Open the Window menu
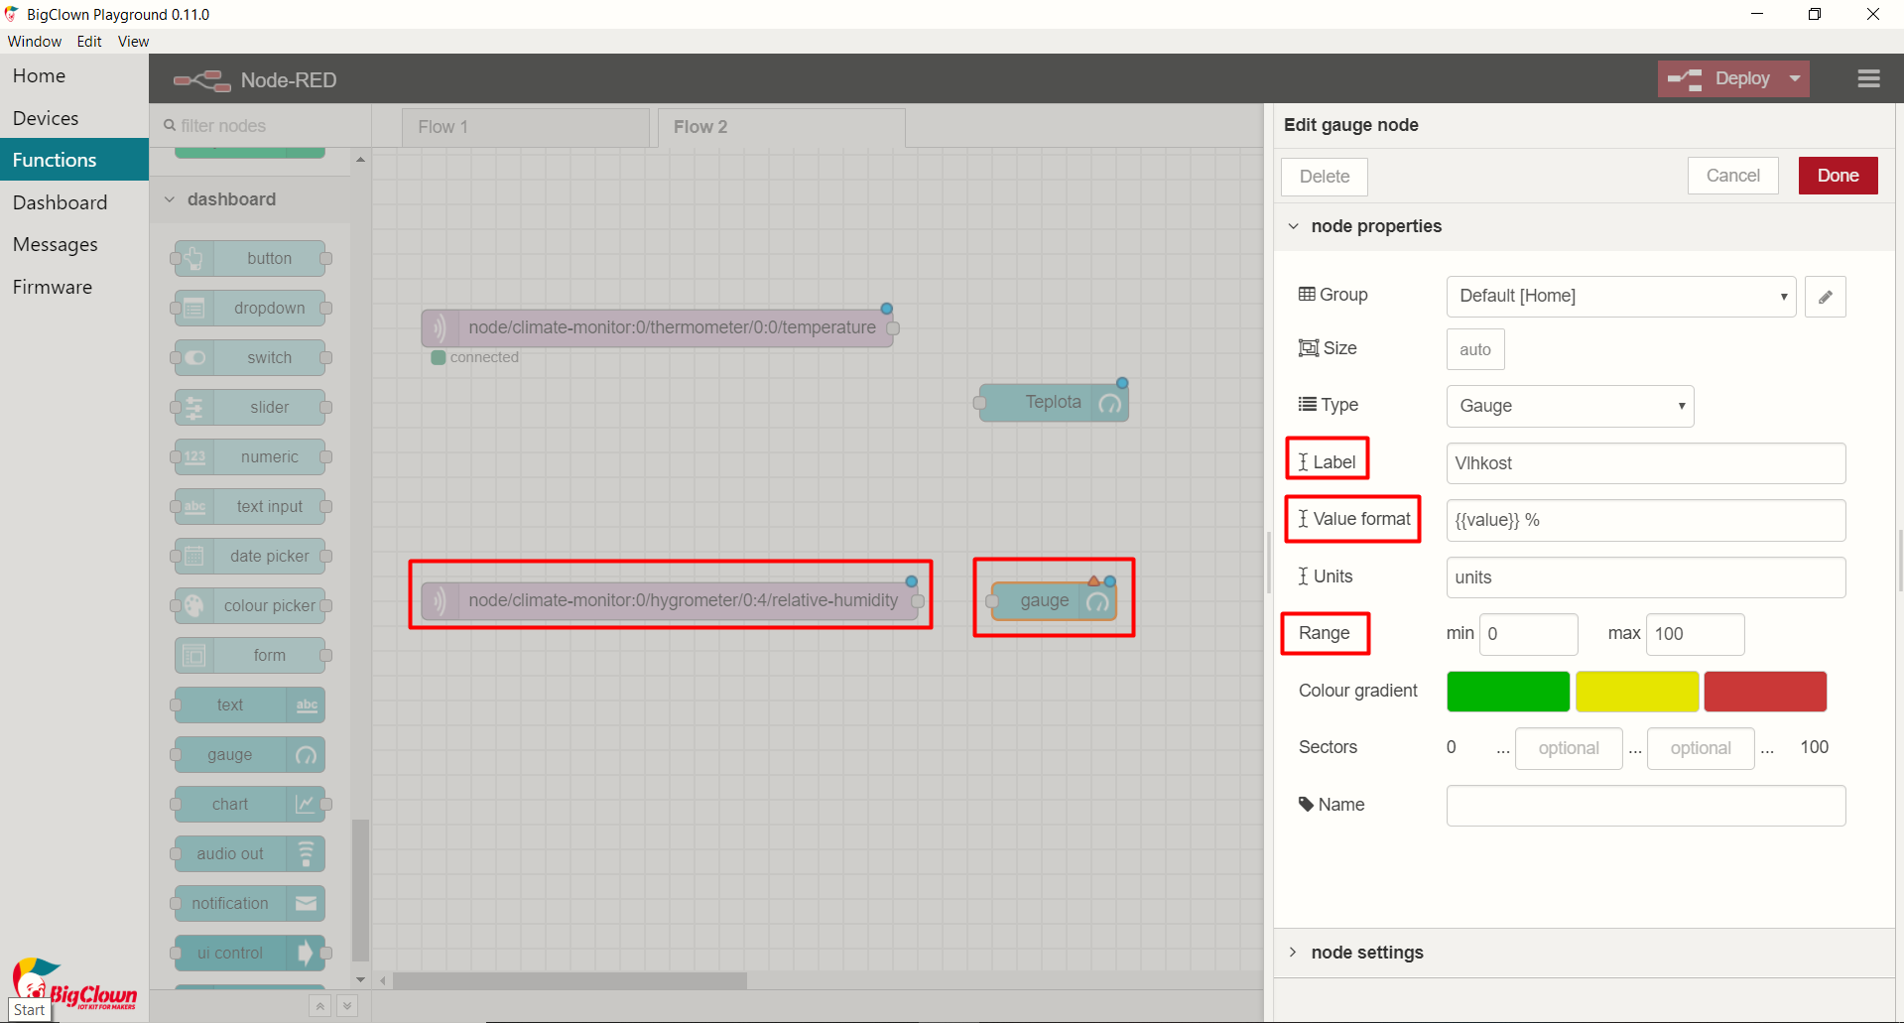The width and height of the screenshot is (1904, 1023). pos(35,42)
